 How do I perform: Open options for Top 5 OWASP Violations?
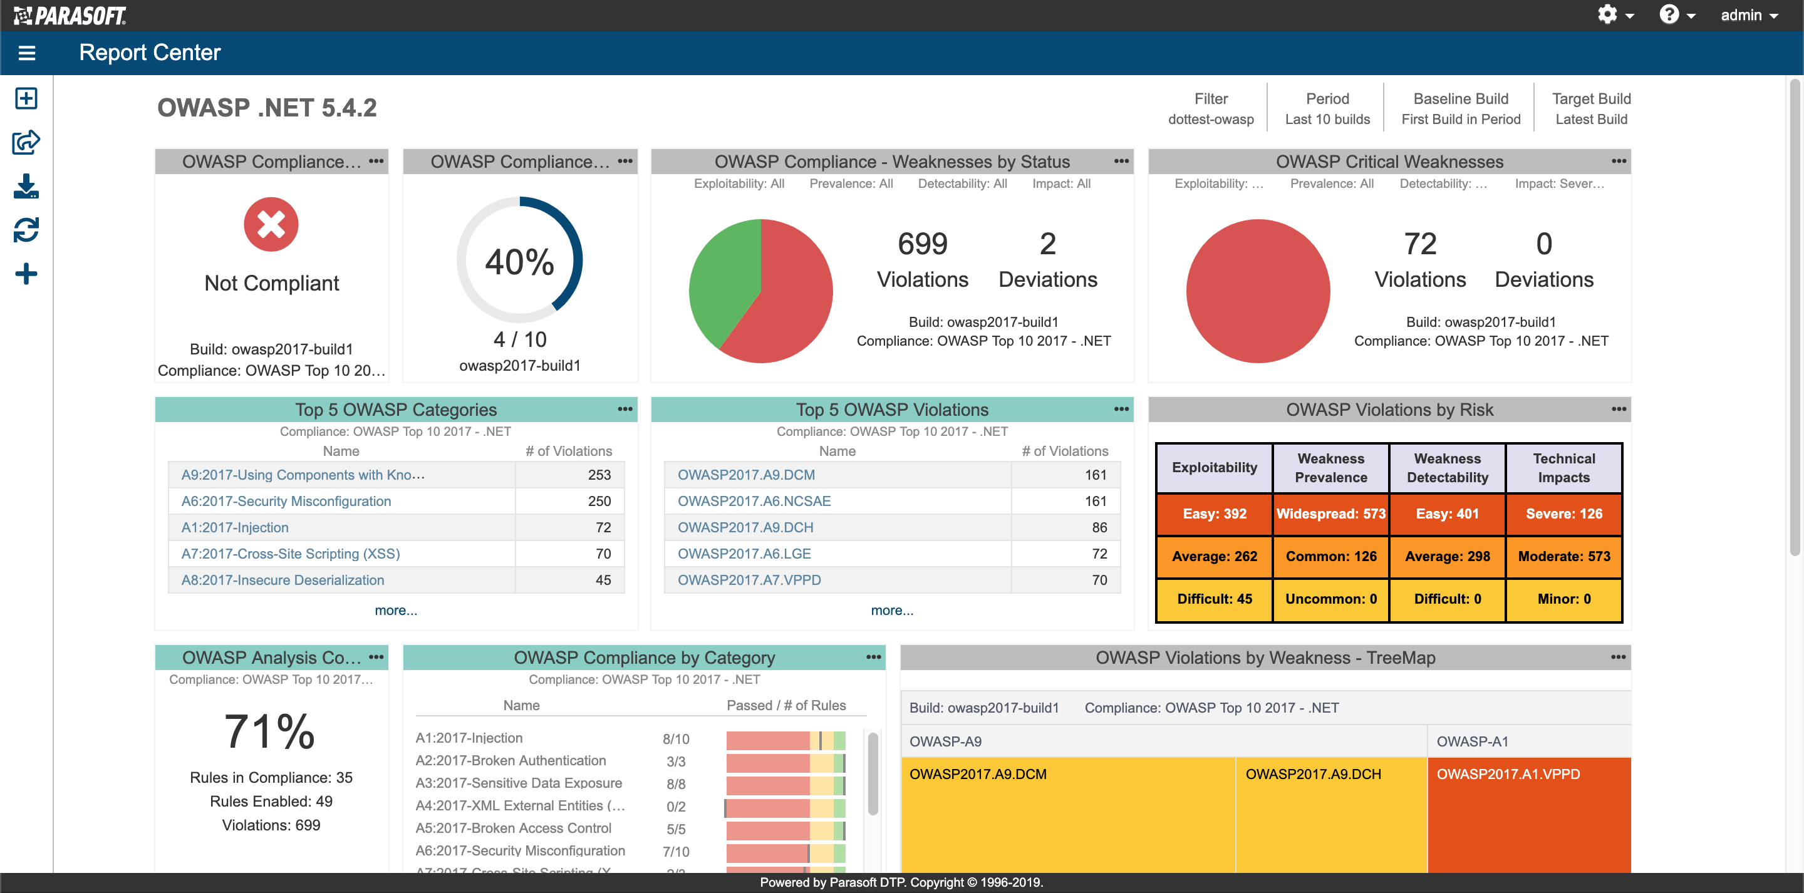pyautogui.click(x=1121, y=409)
